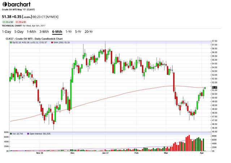
Task: Choose the 3-Mth chart range
Action: 44,31
